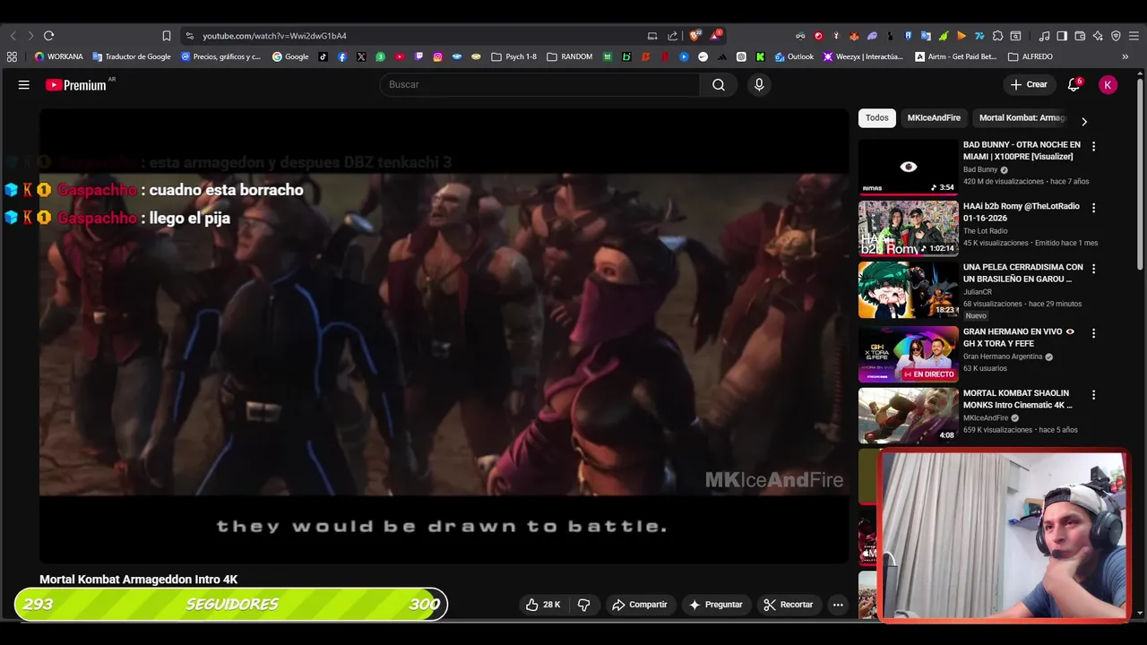Open options for Bad Bunny Otra Noche video
Viewport: 1147px width, 645px height.
pos(1093,146)
